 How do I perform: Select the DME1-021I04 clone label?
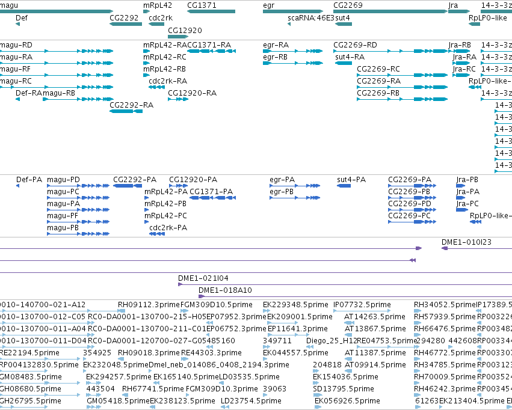point(203,278)
